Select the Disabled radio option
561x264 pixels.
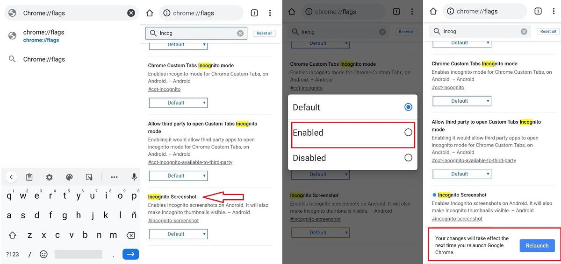pos(408,158)
